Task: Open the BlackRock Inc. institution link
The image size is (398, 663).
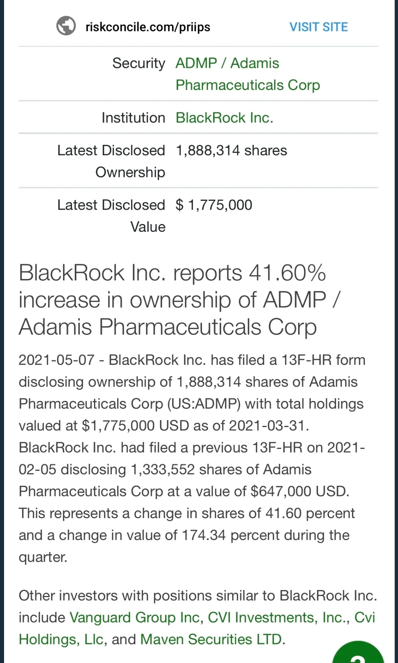Action: pyautogui.click(x=224, y=118)
